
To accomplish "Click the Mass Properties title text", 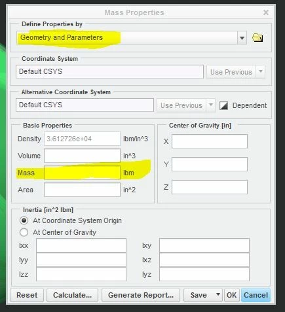I will click(x=134, y=12).
